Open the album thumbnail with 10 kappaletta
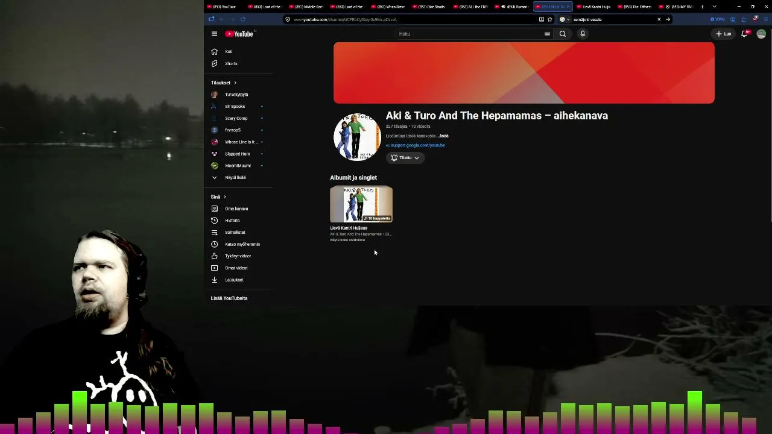Image resolution: width=772 pixels, height=434 pixels. pos(361,204)
